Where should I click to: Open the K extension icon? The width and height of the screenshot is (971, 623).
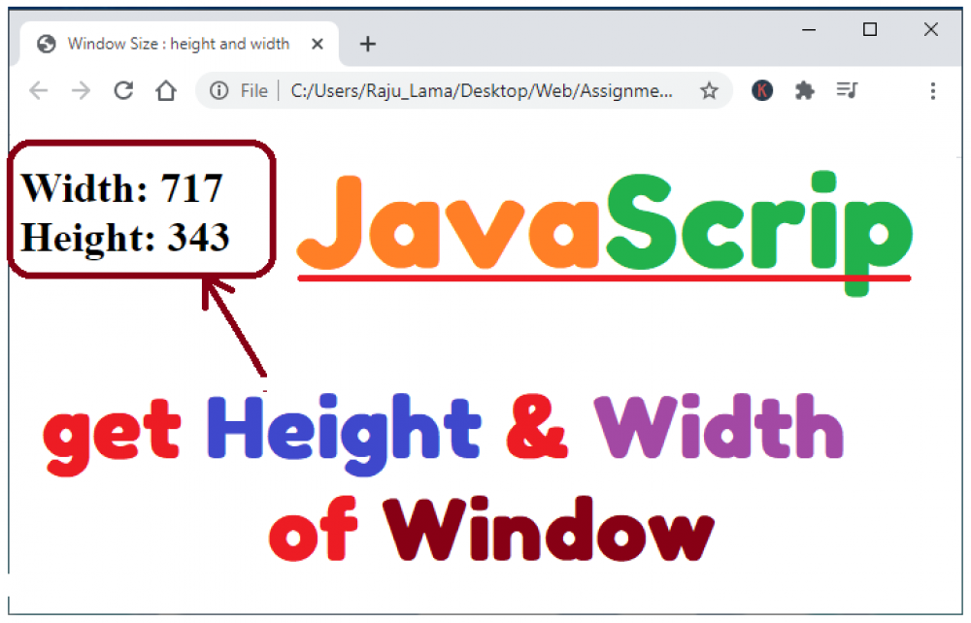762,90
